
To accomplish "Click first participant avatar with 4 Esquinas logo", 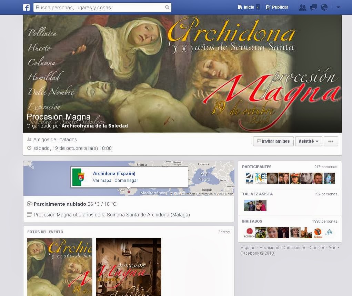I will (x=249, y=178).
